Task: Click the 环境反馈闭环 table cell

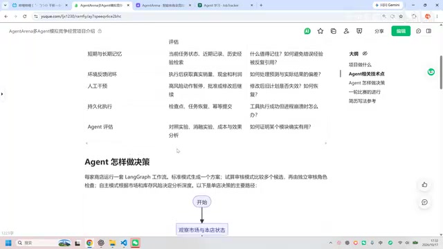Action: click(x=102, y=74)
